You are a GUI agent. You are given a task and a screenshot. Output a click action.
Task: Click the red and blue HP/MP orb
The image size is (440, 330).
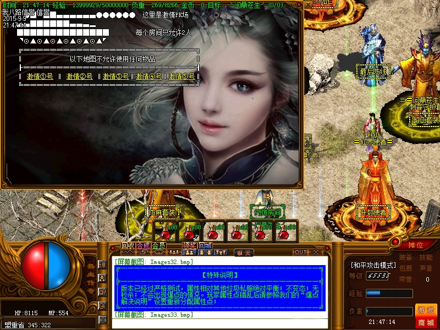tap(46, 266)
